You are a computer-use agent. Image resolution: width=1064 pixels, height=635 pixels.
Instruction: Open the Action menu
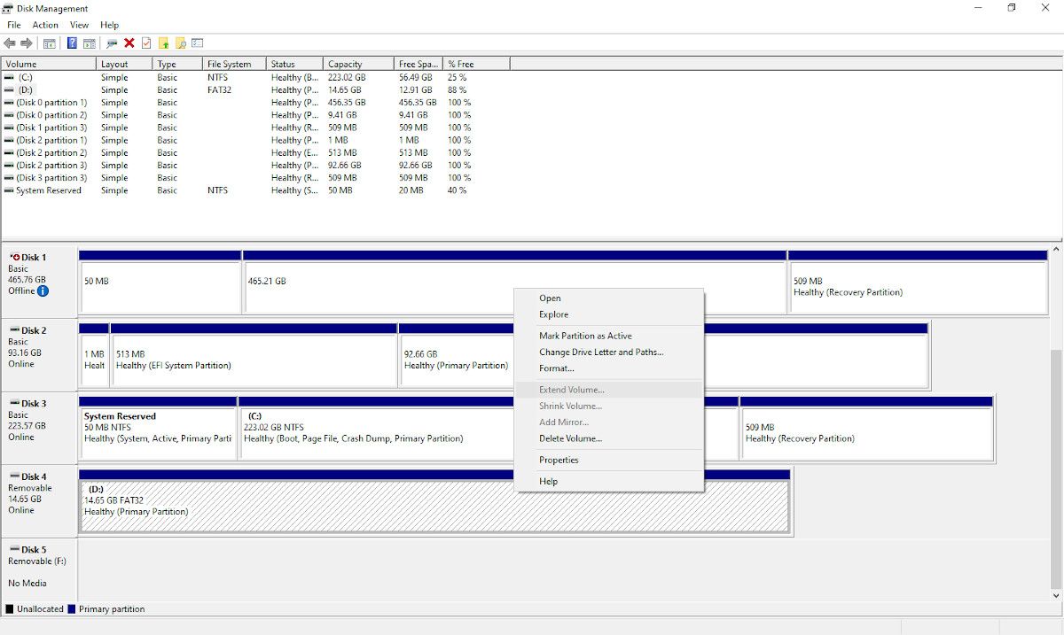pyautogui.click(x=45, y=25)
